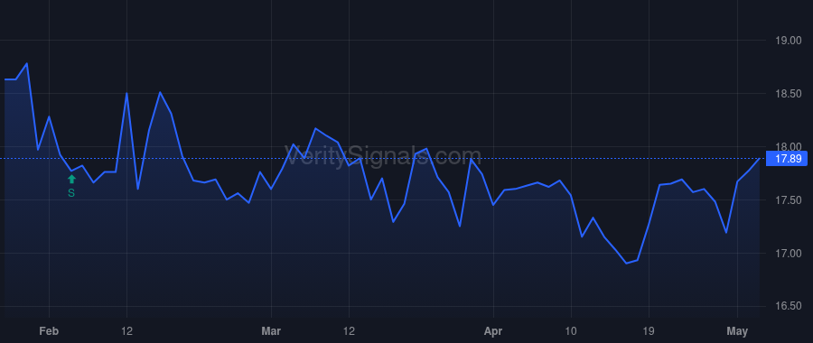The image size is (813, 343).
Task: Click the Feb date axis label
Action: [49, 331]
